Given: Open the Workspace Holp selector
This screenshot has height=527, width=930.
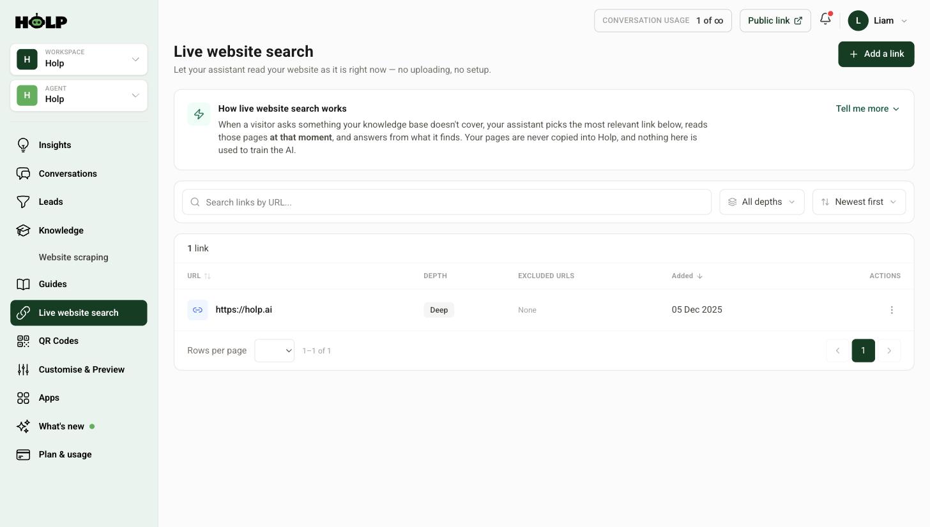Looking at the screenshot, I should 79,59.
